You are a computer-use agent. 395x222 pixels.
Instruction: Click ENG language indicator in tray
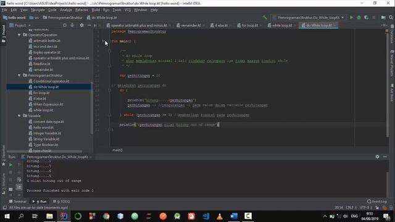[x=354, y=216]
